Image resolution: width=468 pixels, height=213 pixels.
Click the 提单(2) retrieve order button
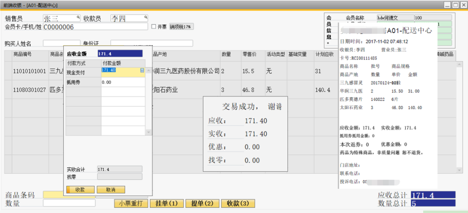pyautogui.click(x=202, y=203)
